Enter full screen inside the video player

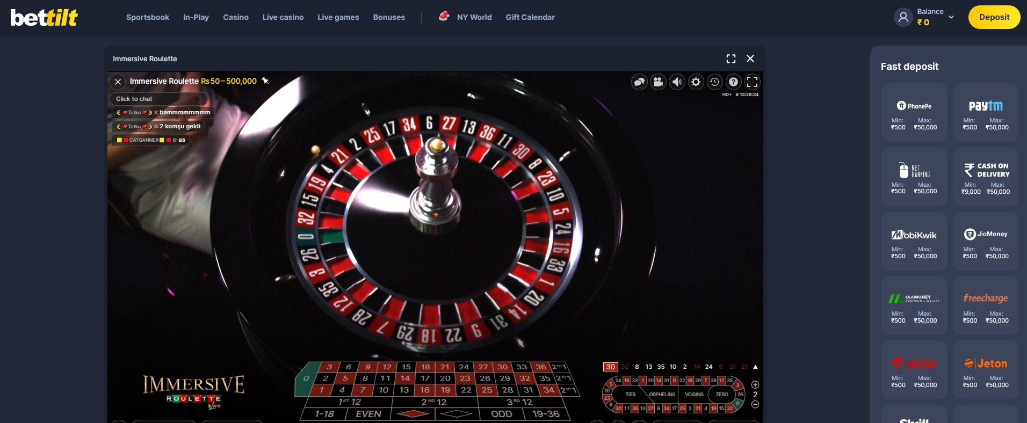(752, 82)
